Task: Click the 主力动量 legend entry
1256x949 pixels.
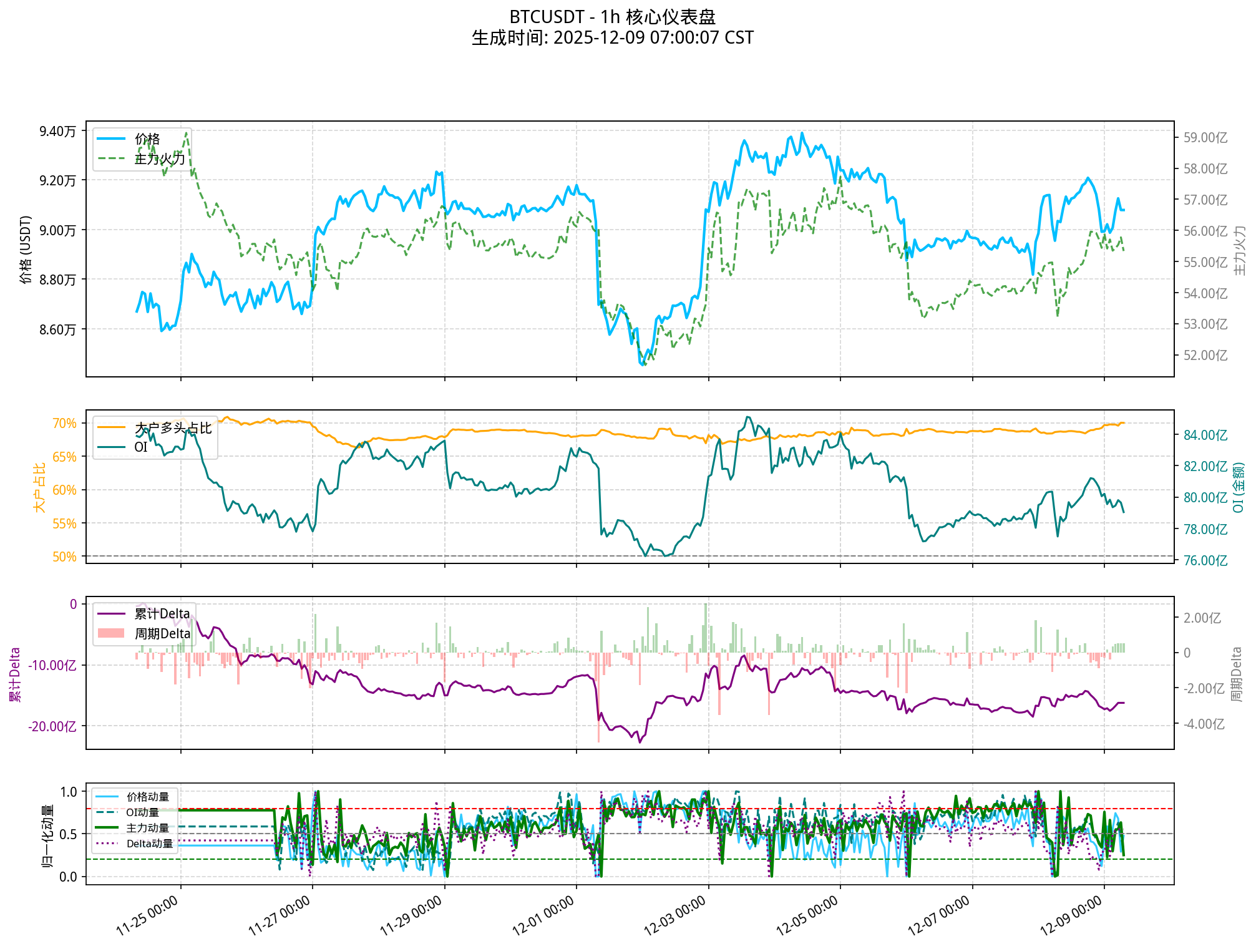Action: click(148, 828)
